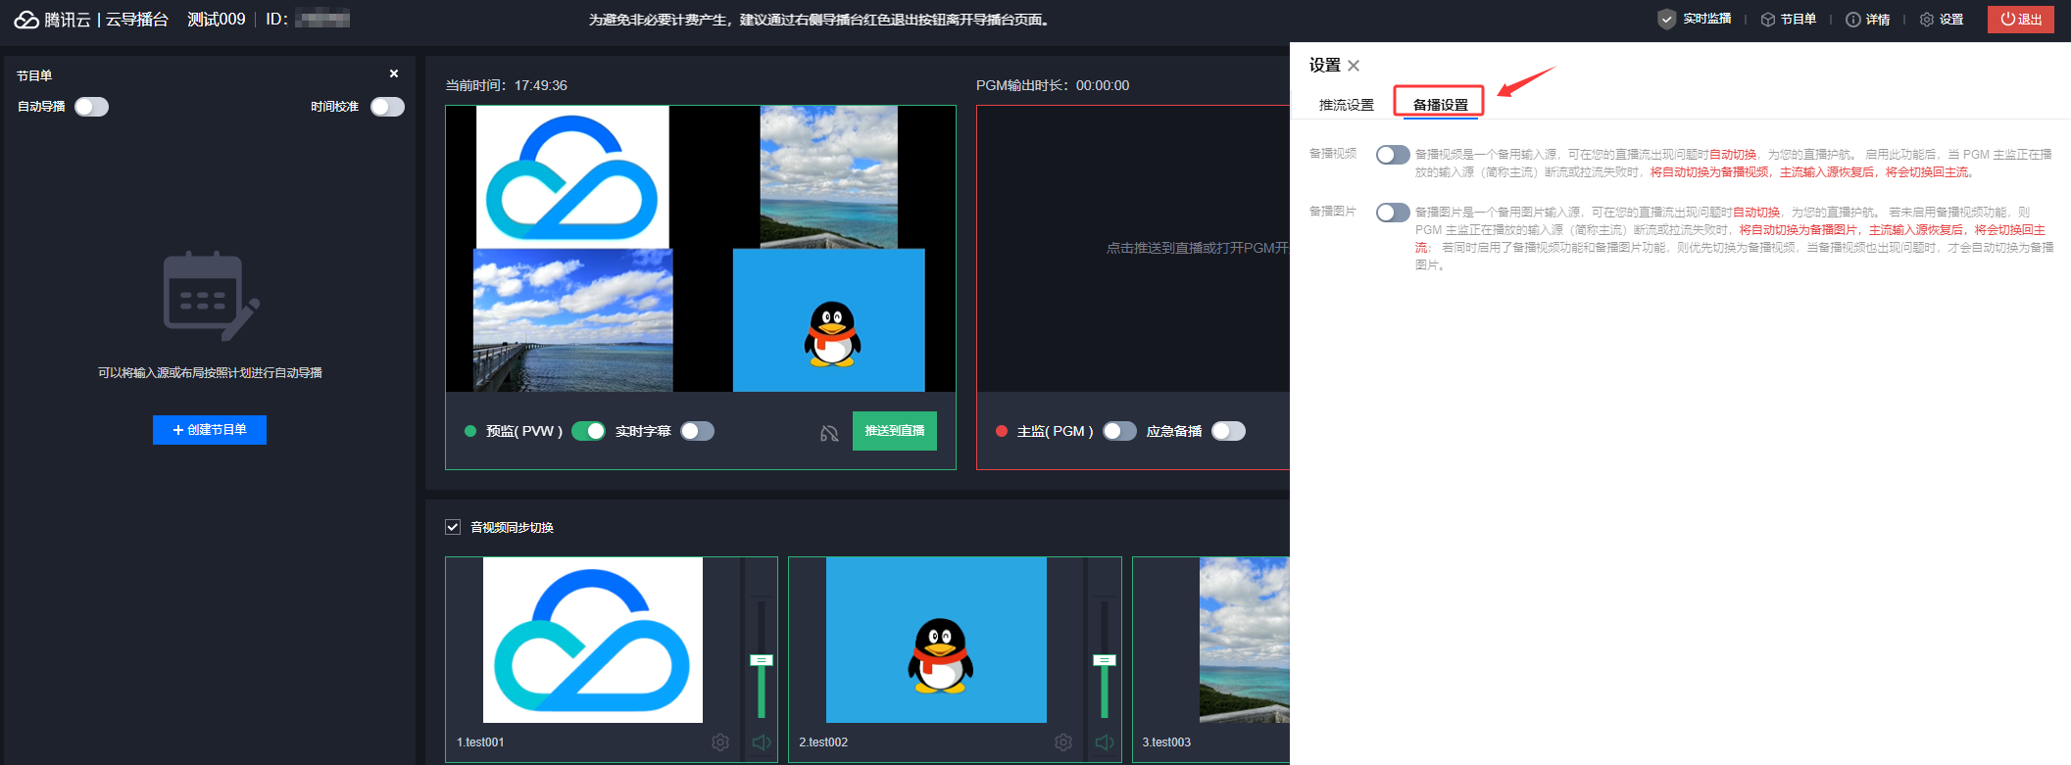The image size is (2071, 765).
Task: Enable the 备播视频 switch
Action: coord(1392,155)
